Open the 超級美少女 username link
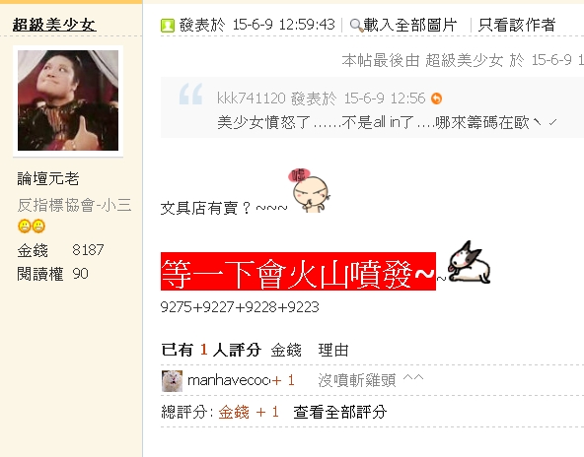The image size is (584, 457). point(54,26)
